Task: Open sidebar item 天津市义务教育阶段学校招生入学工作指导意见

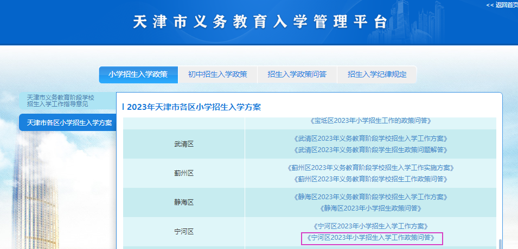Action: (x=61, y=100)
